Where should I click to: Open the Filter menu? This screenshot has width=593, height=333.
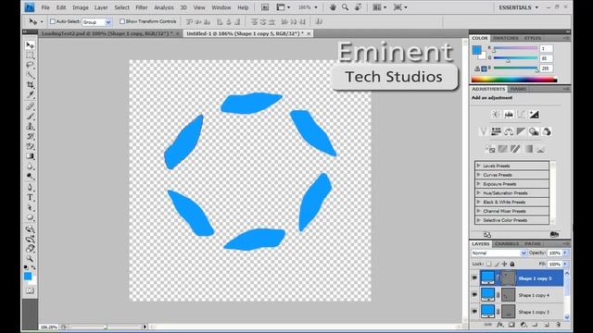[x=142, y=7]
